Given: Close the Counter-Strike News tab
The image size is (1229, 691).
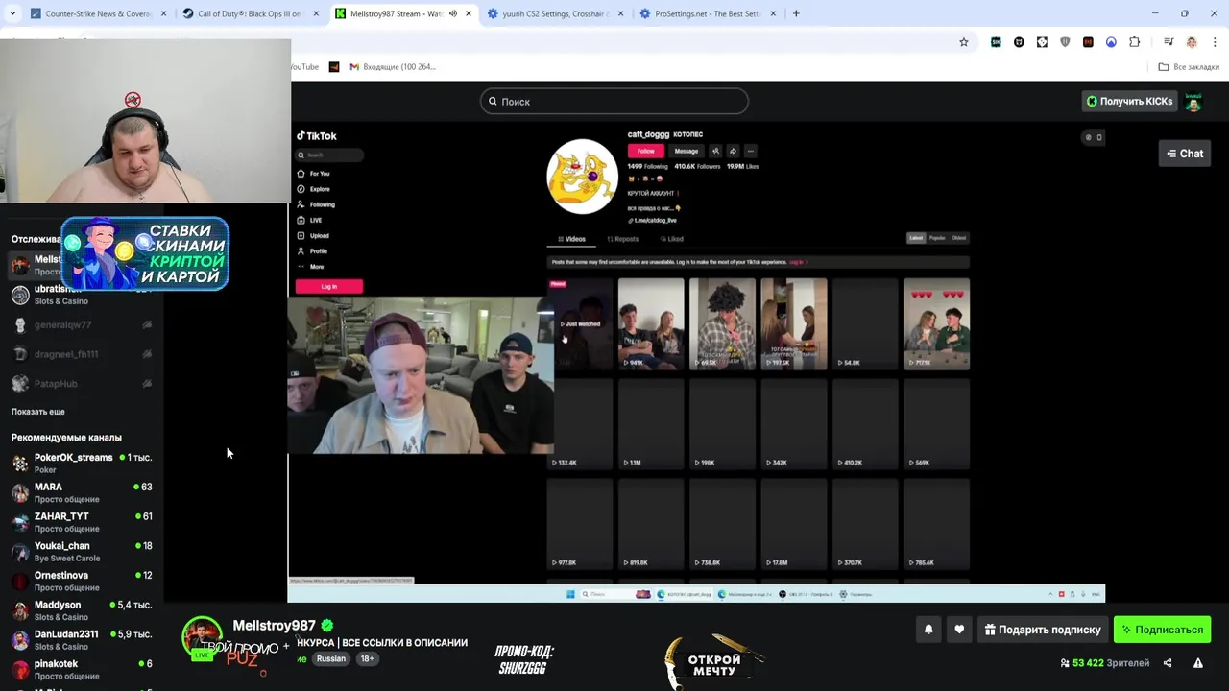Looking at the screenshot, I should [x=163, y=13].
